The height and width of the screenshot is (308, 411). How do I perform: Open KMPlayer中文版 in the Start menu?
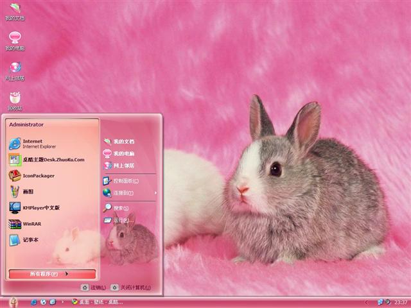[x=41, y=208]
